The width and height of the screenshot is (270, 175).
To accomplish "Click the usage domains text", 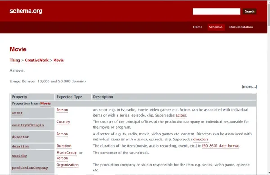I will coord(48,81).
